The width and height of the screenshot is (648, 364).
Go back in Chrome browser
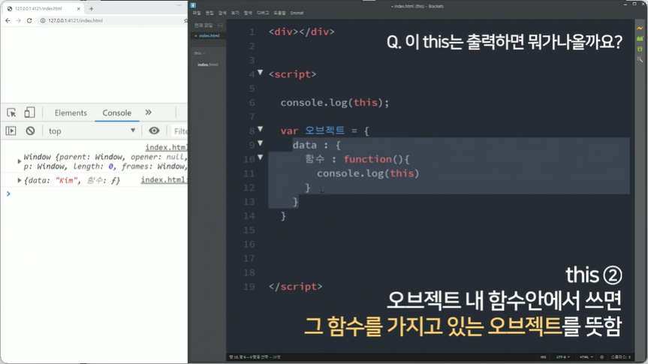tap(8, 20)
